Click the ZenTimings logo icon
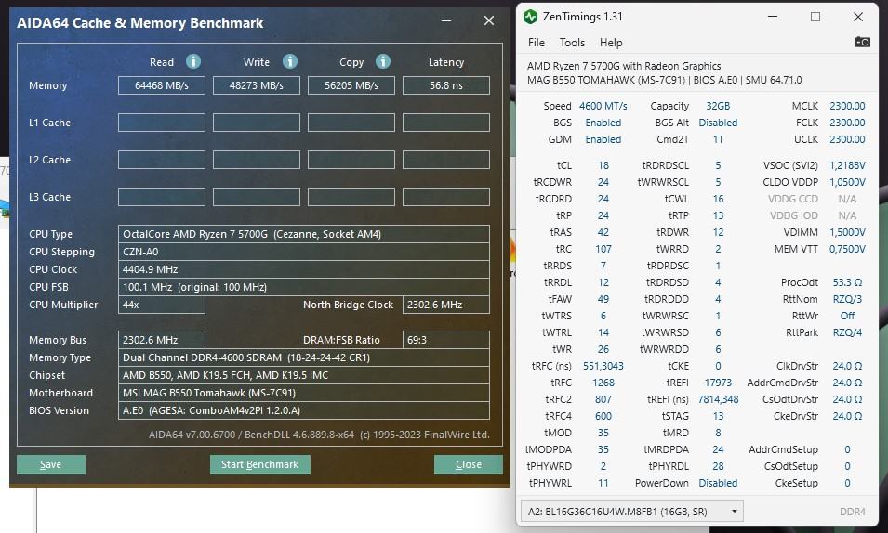The width and height of the screenshot is (888, 533). click(x=530, y=17)
